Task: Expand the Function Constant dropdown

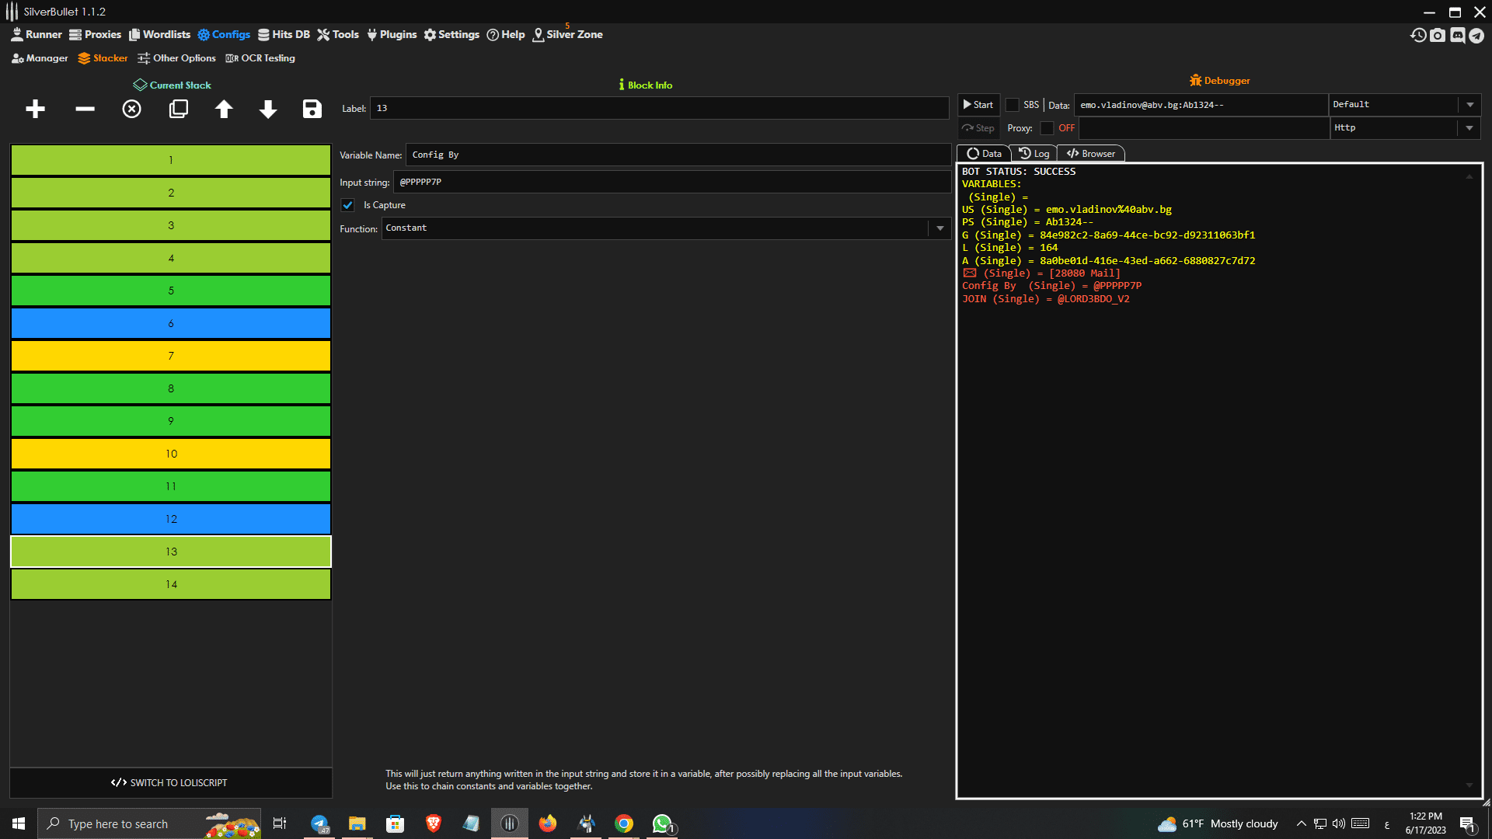Action: (940, 228)
